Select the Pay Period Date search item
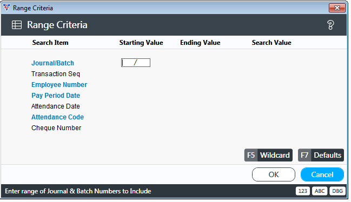351x202 pixels. pyautogui.click(x=56, y=96)
